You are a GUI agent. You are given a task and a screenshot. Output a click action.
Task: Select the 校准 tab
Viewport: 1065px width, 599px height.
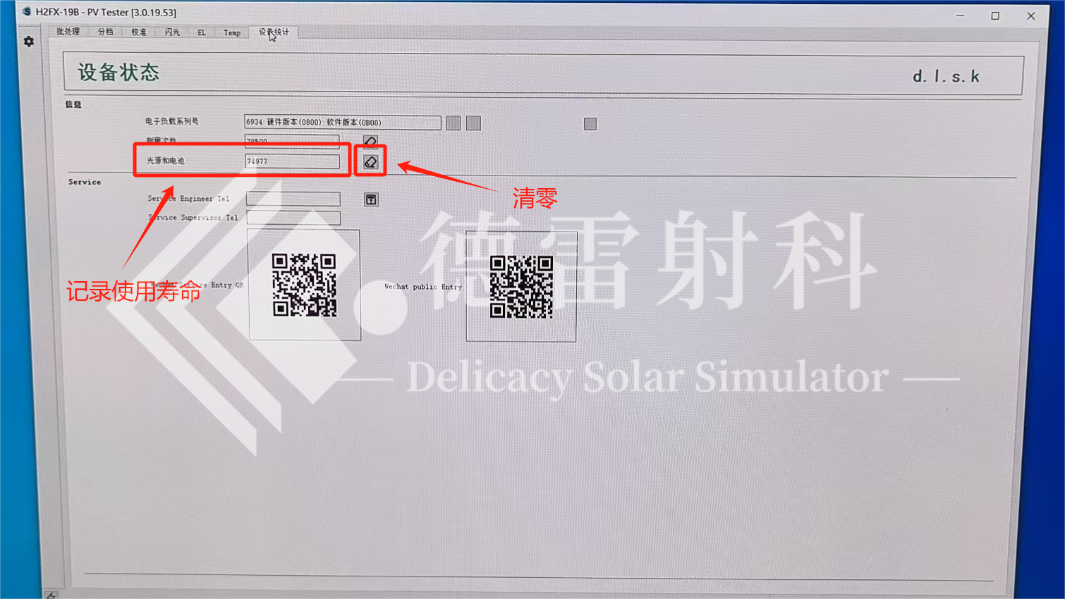(139, 32)
